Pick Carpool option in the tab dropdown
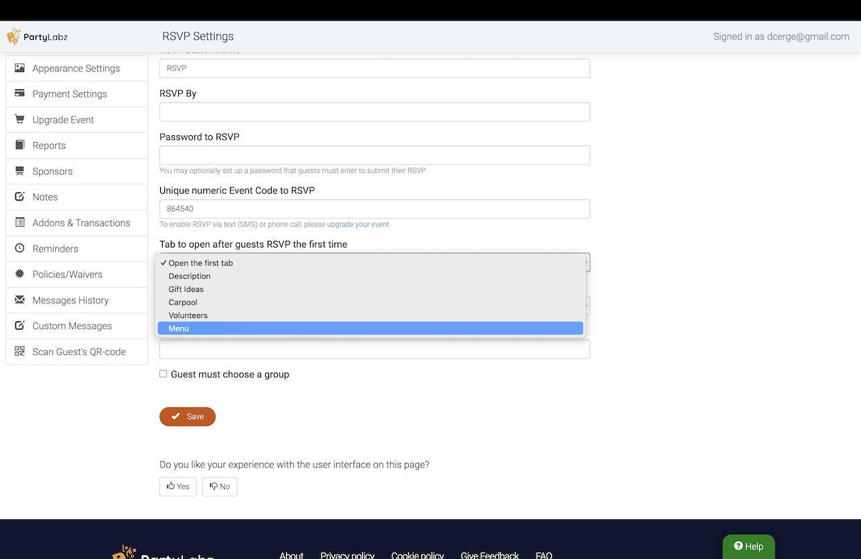Image resolution: width=861 pixels, height=559 pixels. pos(183,302)
